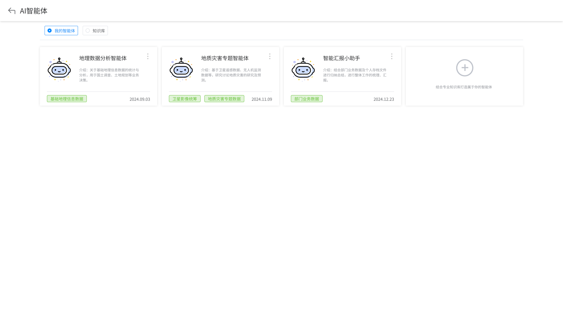The image size is (563, 317).
Task: Select the 知识库 radio option
Action: [x=95, y=31]
